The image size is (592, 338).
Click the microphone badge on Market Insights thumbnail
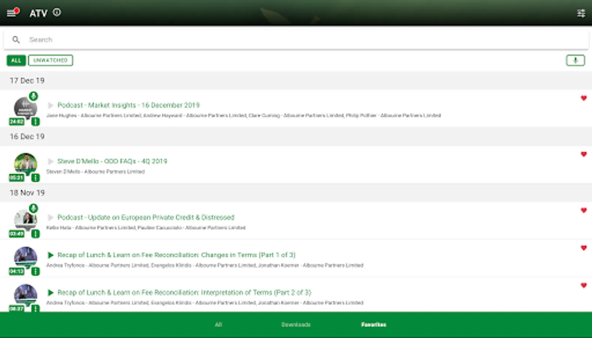point(33,96)
